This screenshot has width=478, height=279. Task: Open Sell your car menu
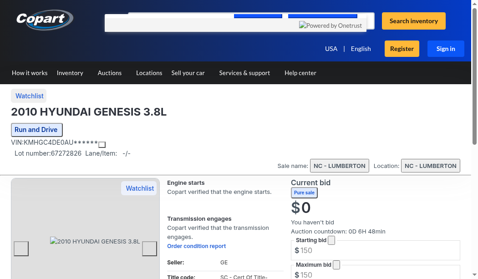coord(188,73)
